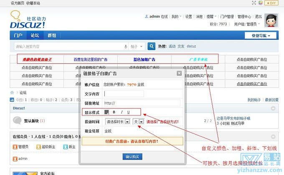Collapse the 在线会员 section
This screenshot has width=284, height=175.
[x=273, y=136]
